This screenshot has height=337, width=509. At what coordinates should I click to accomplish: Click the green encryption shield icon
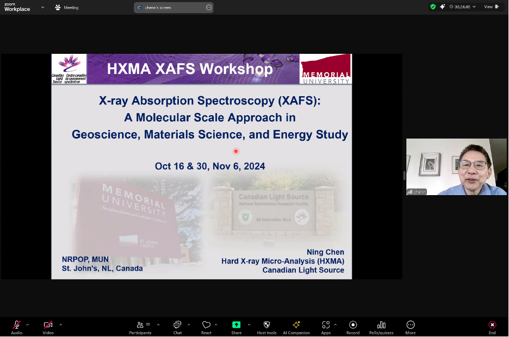[433, 7]
